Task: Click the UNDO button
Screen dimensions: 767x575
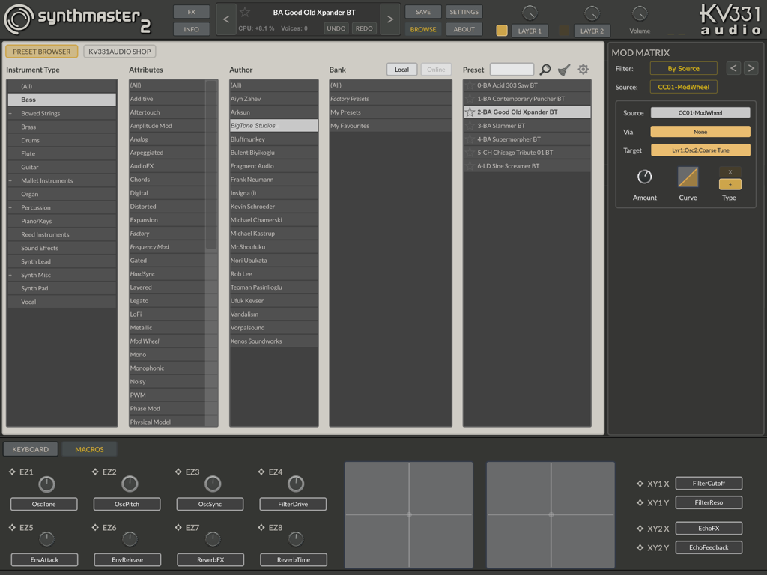Action: click(335, 27)
